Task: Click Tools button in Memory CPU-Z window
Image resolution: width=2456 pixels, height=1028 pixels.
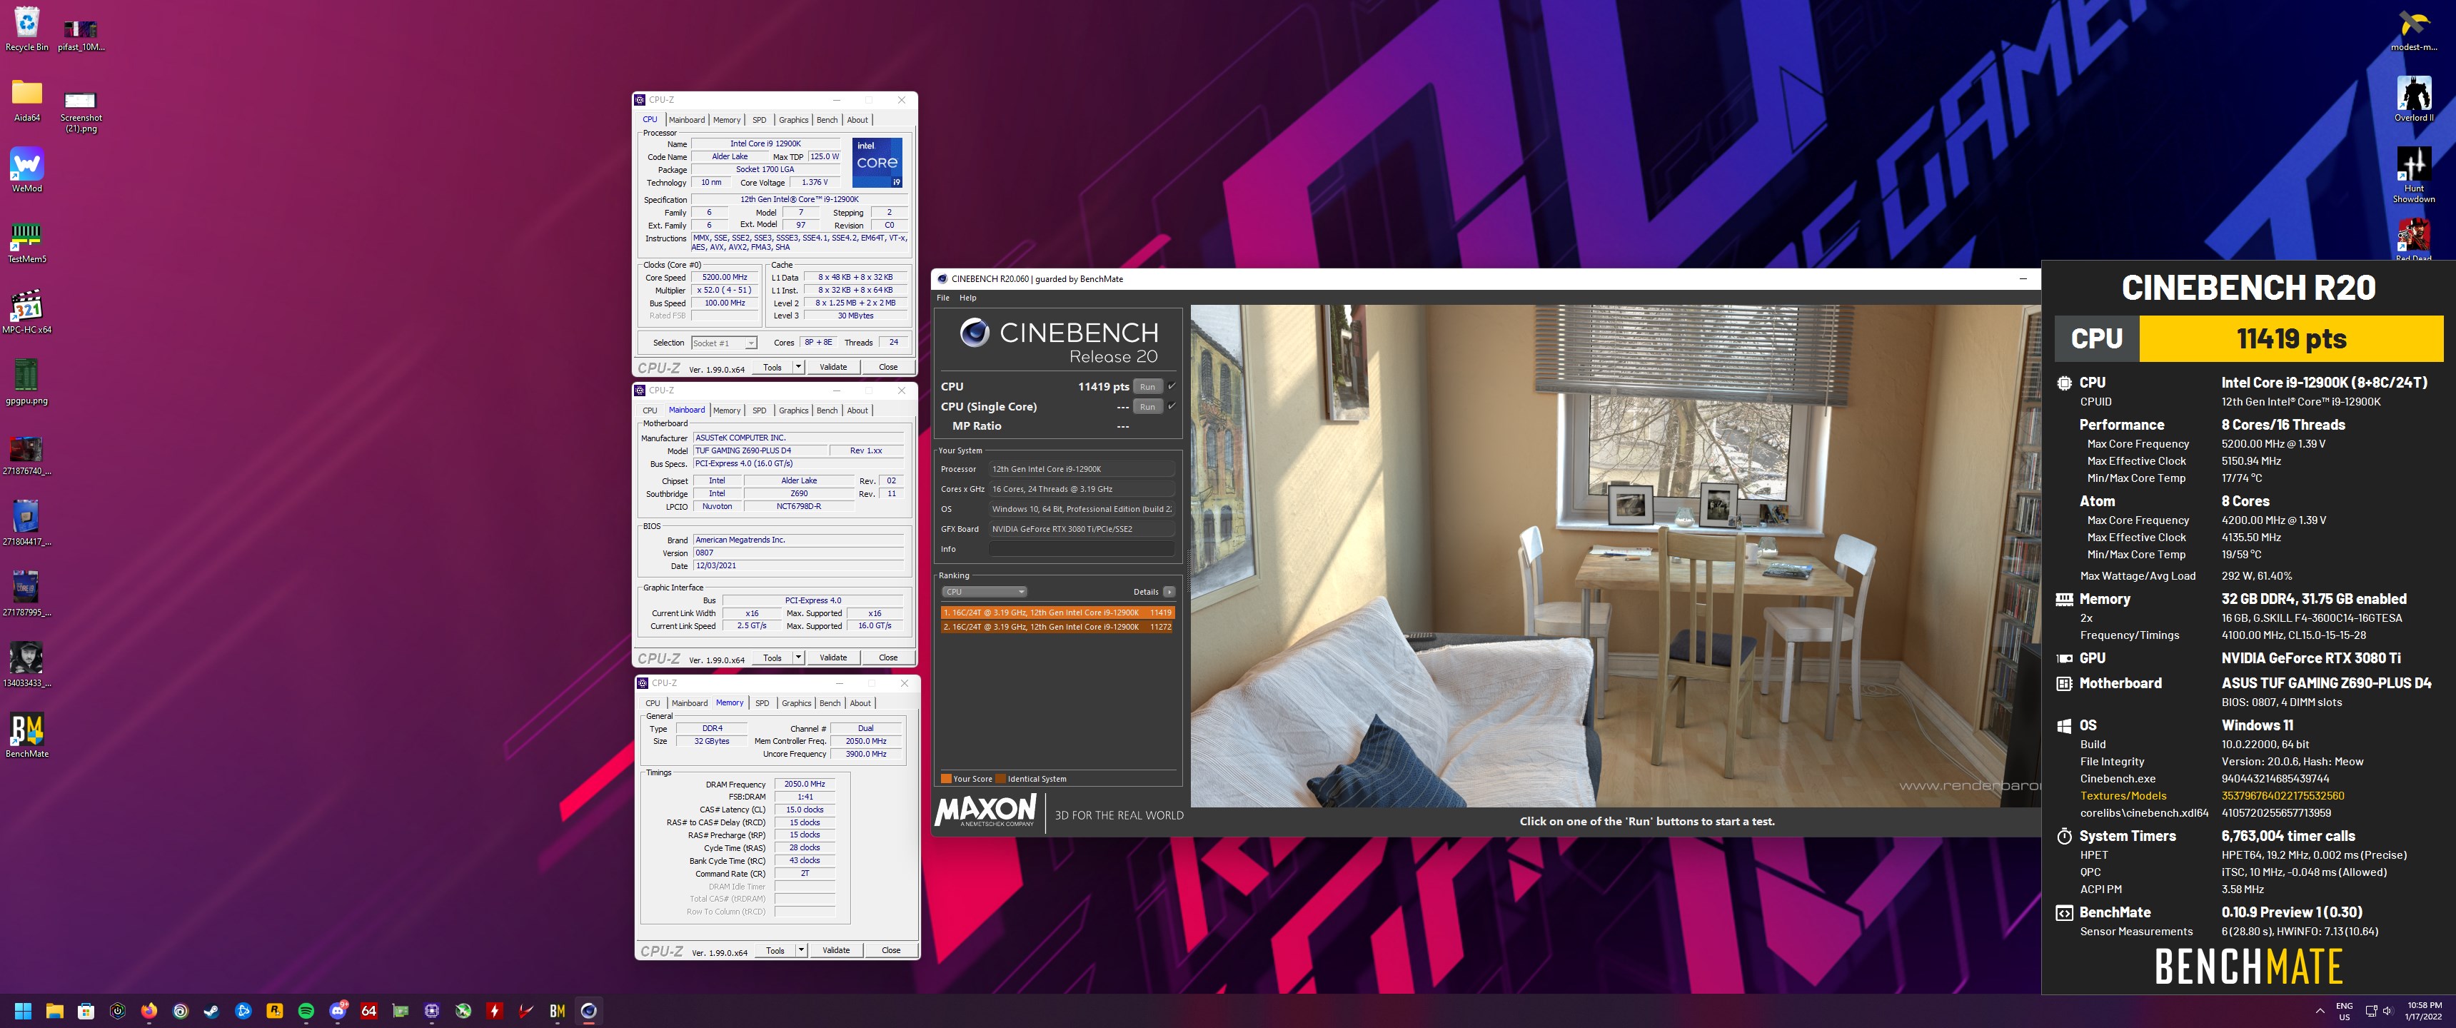Action: point(775,951)
